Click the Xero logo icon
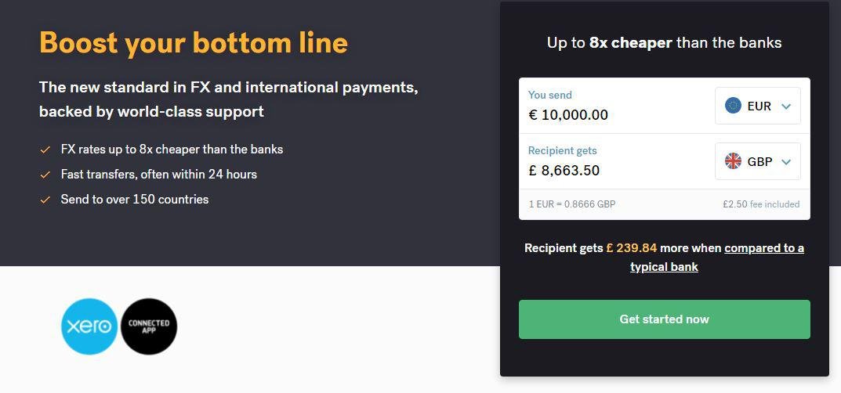The image size is (841, 393). pos(89,326)
